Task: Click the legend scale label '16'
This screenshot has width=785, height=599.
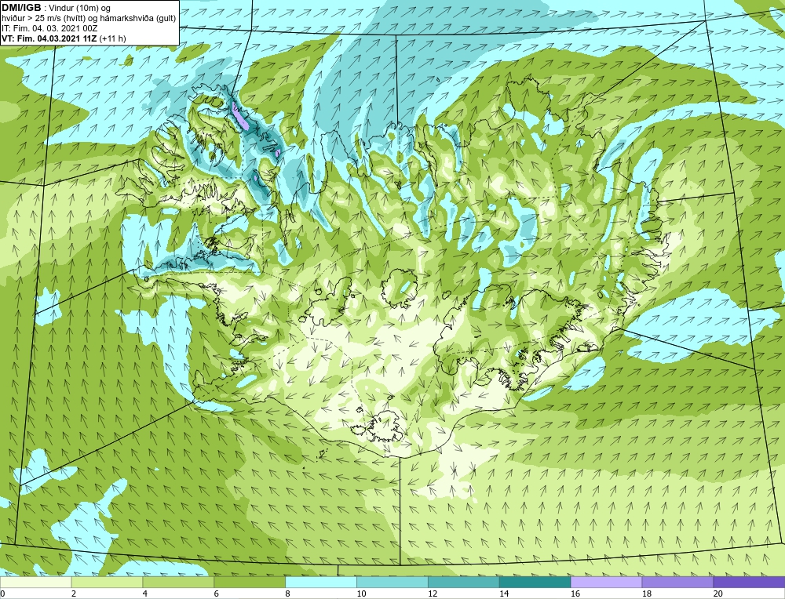Action: pyautogui.click(x=575, y=594)
